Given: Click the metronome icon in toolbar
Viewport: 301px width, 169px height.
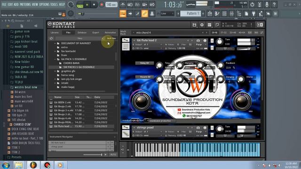Looking at the screenshot, I should click(x=123, y=4).
